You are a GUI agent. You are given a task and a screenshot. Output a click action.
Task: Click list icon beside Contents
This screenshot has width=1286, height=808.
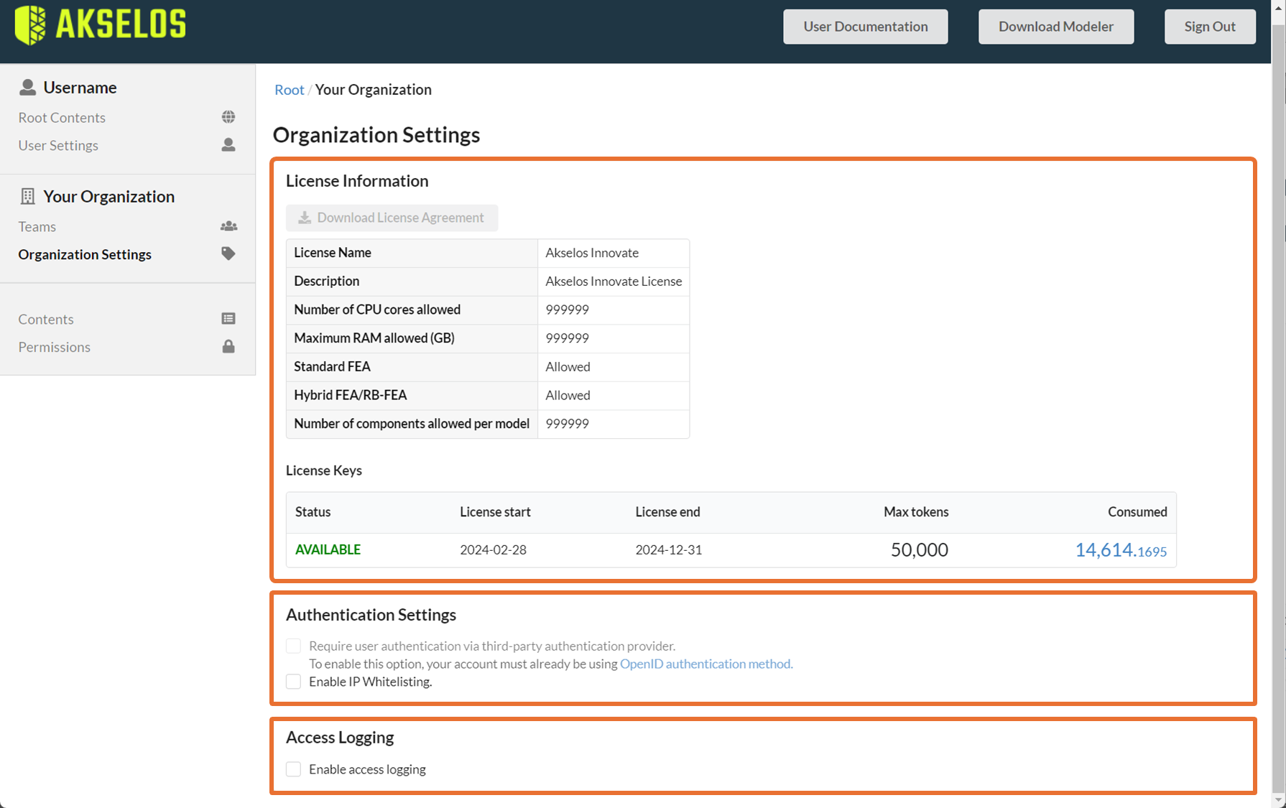point(228,319)
